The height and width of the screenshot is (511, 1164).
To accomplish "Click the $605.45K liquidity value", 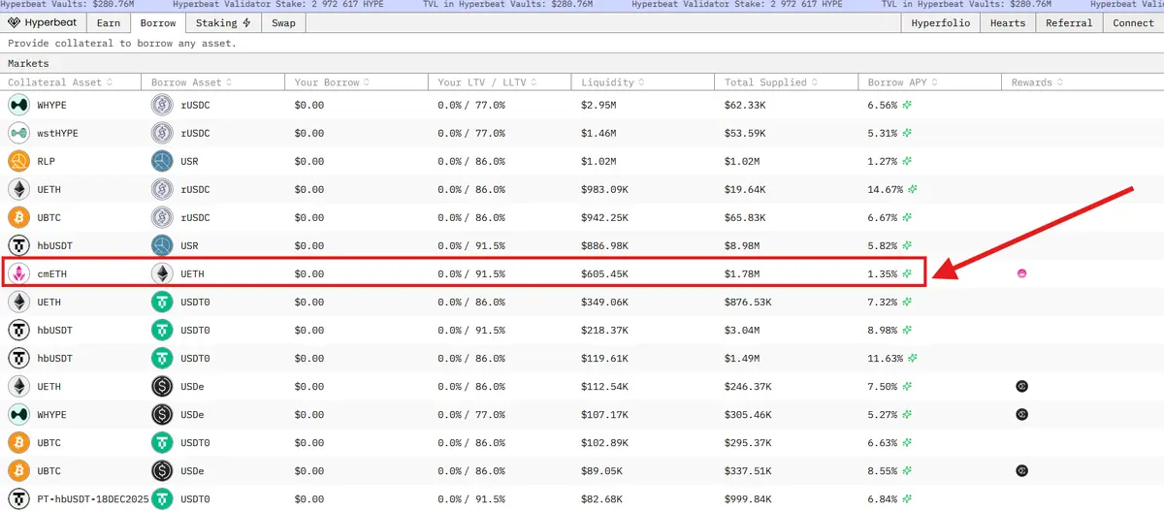I will pyautogui.click(x=604, y=273).
